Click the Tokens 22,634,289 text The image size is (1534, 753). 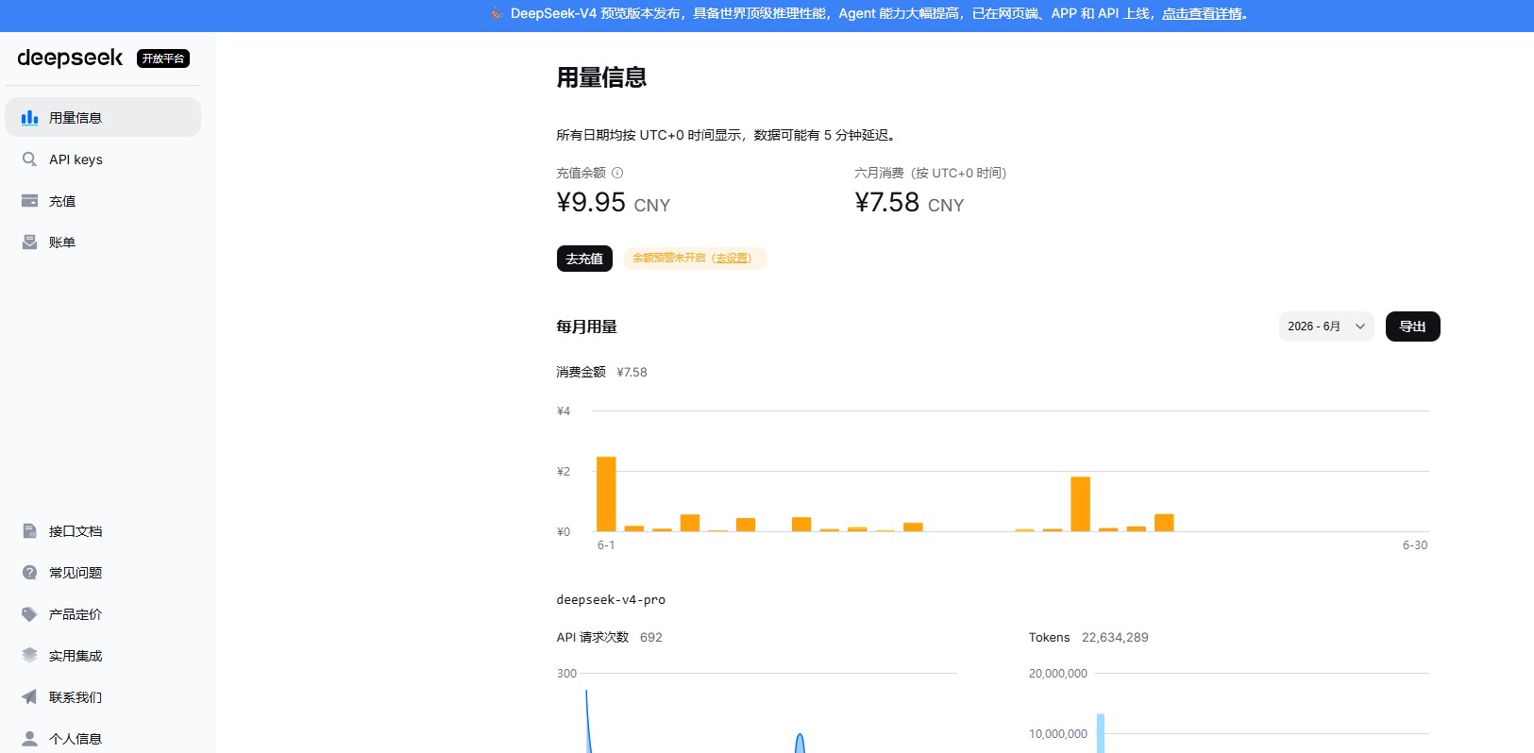point(1088,637)
